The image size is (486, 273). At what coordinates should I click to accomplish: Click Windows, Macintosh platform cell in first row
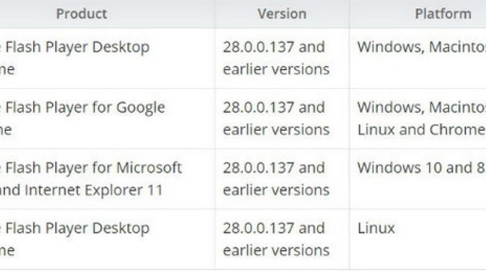(x=418, y=58)
